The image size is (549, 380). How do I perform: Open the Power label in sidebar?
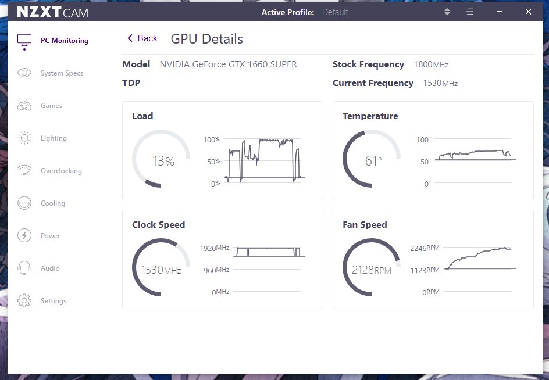[51, 236]
